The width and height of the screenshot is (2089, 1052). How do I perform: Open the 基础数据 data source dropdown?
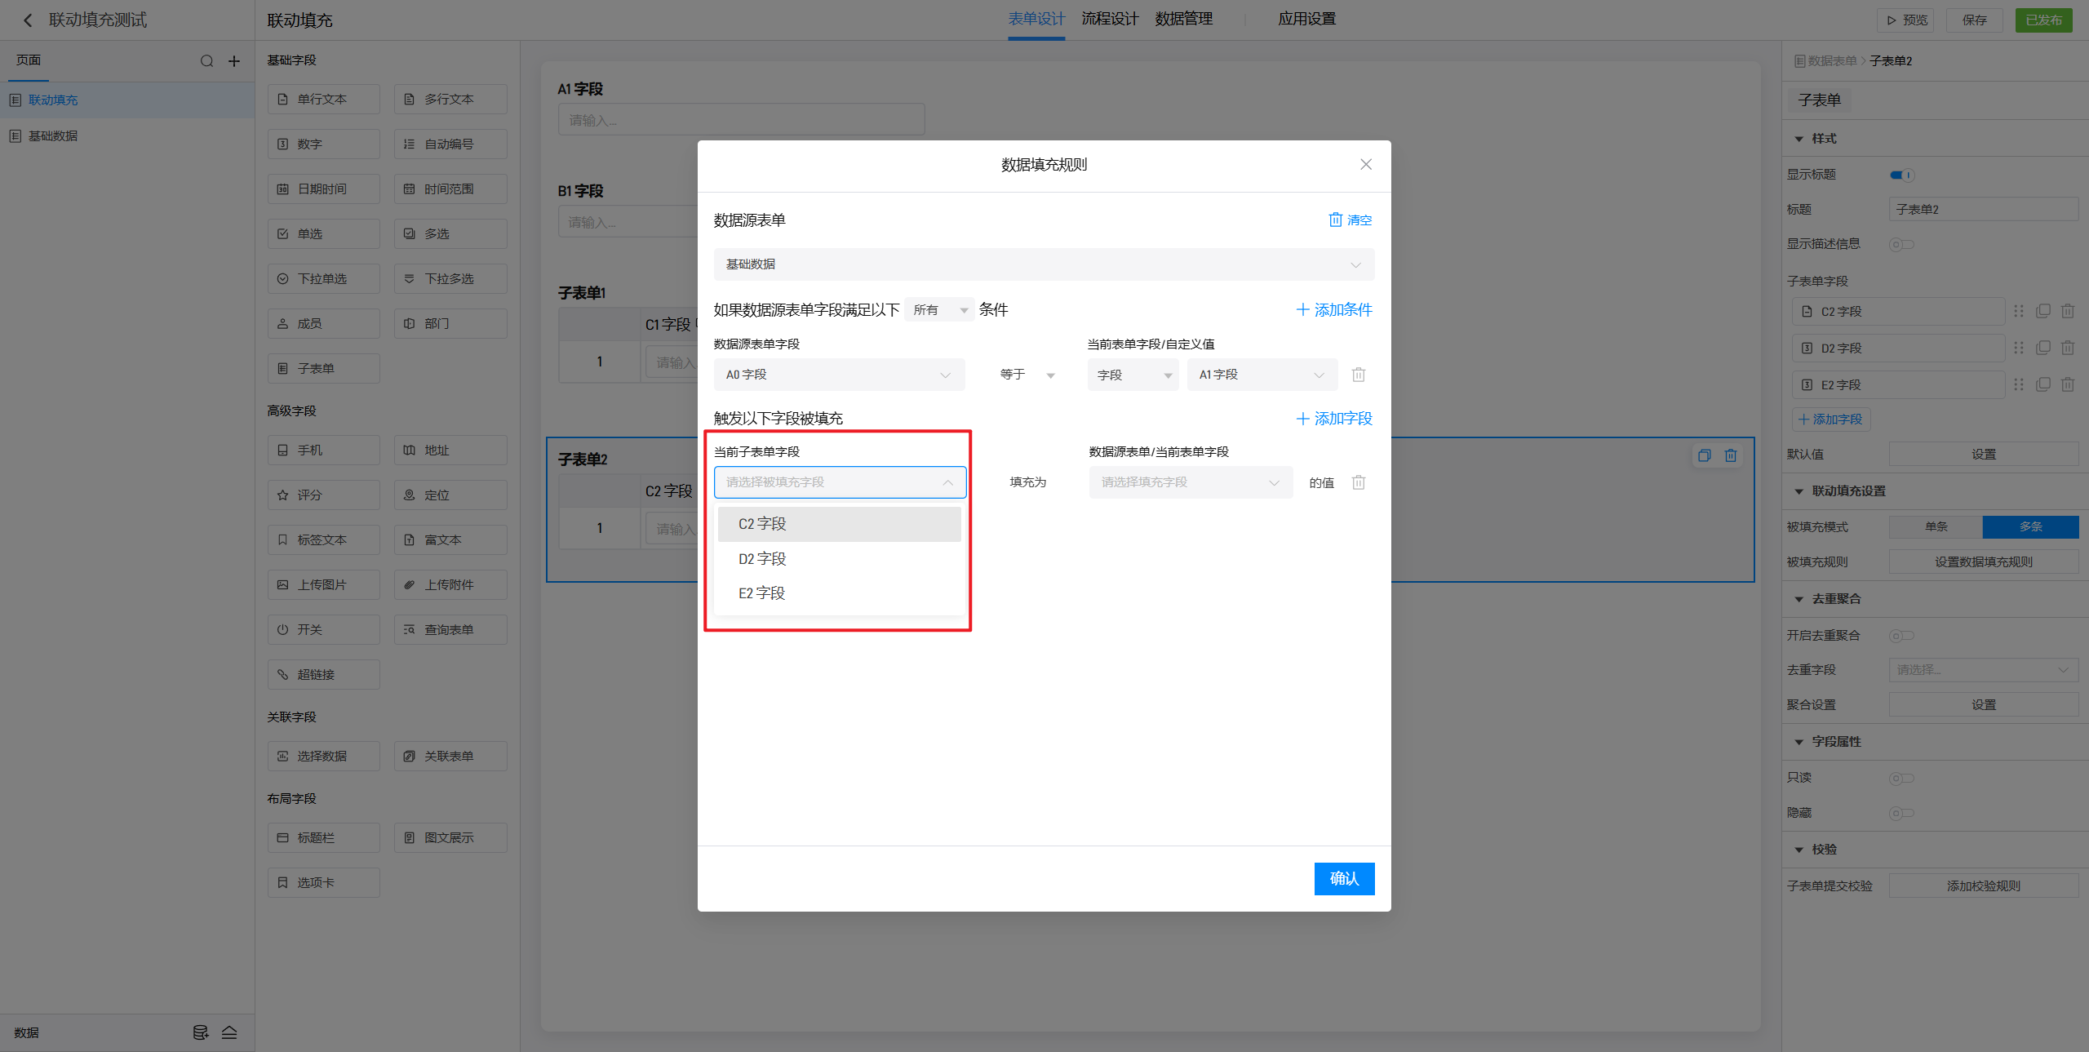[1043, 264]
